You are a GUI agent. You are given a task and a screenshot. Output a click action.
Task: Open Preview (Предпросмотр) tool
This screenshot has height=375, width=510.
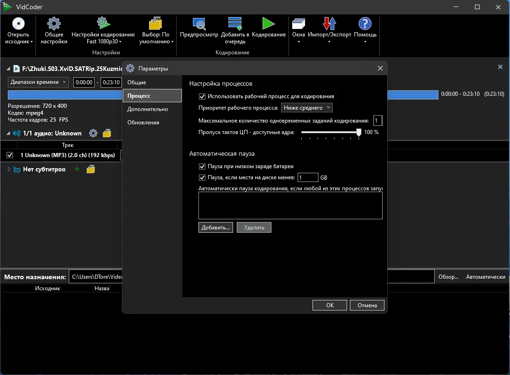(x=199, y=23)
